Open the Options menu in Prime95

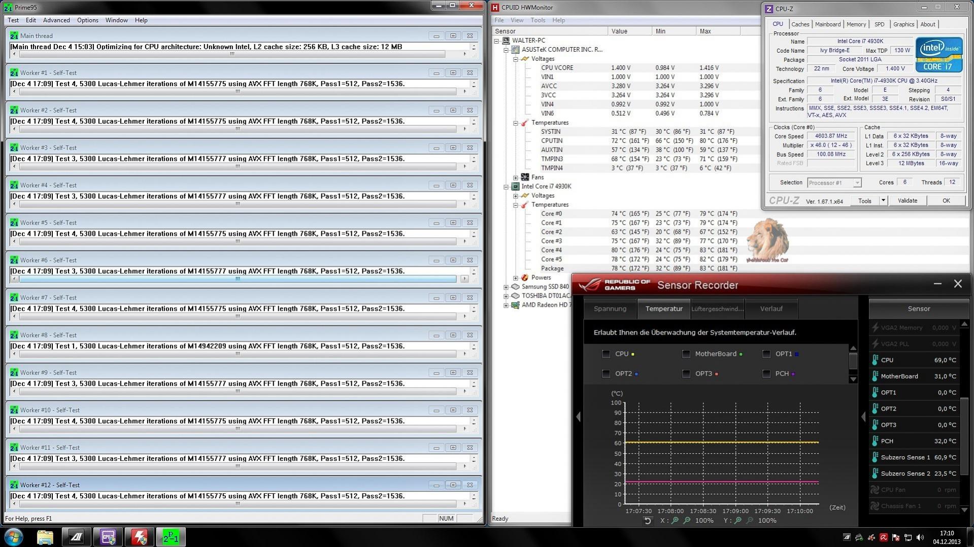pos(88,20)
